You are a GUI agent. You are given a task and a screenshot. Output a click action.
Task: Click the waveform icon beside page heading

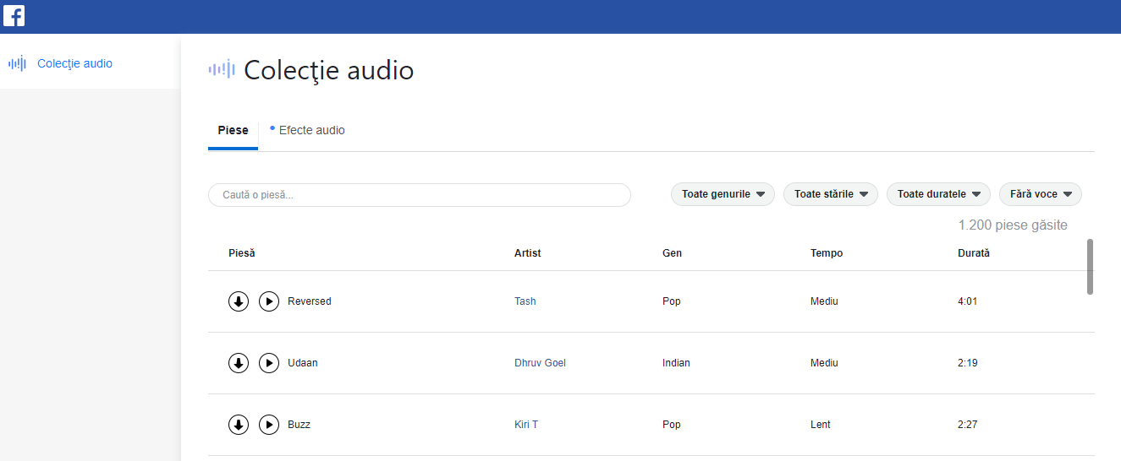[x=222, y=69]
